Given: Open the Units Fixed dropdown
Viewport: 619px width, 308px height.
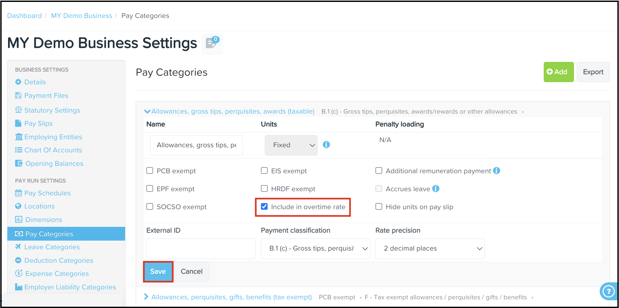Looking at the screenshot, I should [291, 145].
